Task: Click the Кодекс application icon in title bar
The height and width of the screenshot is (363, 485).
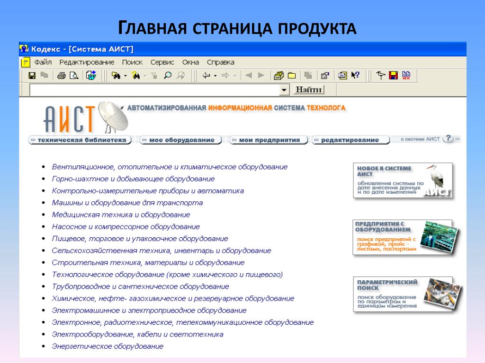Action: [x=24, y=49]
